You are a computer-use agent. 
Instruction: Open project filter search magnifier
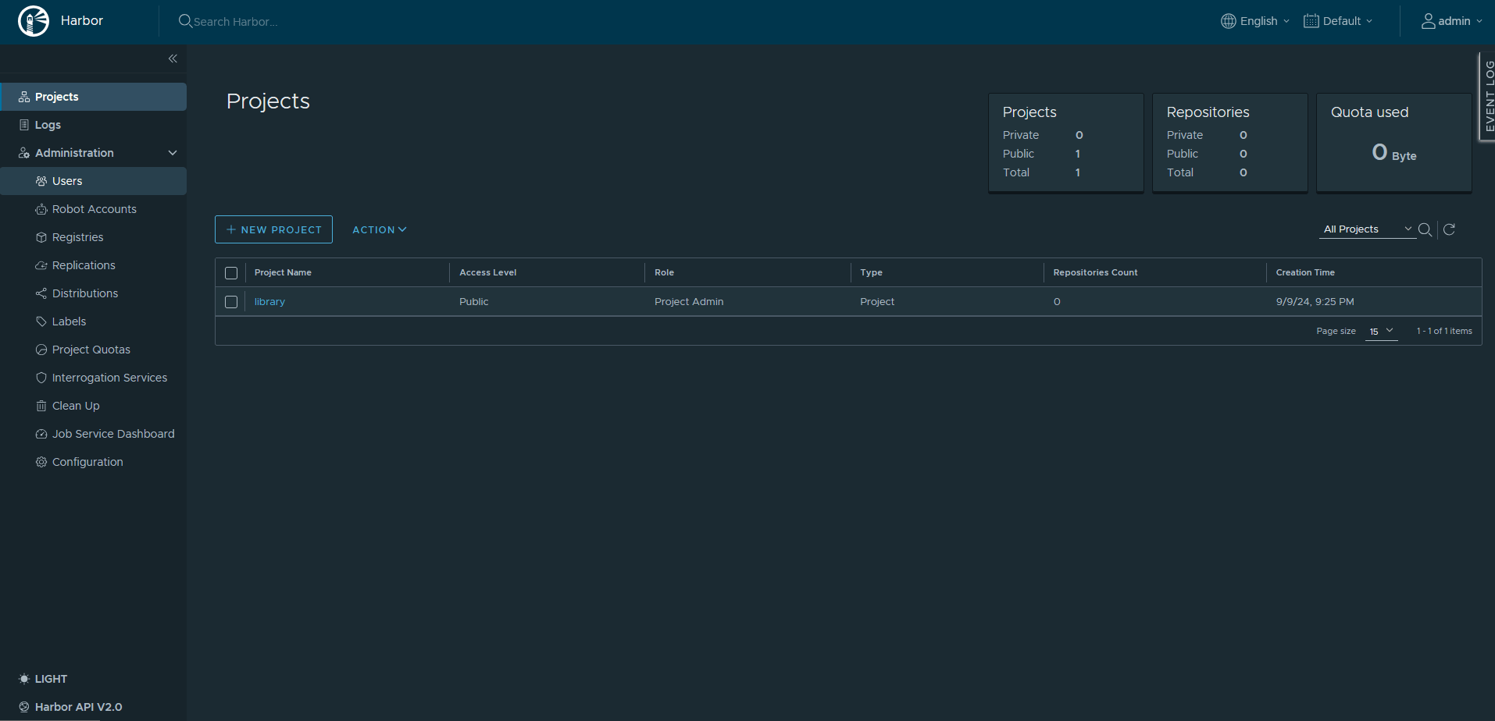tap(1425, 229)
